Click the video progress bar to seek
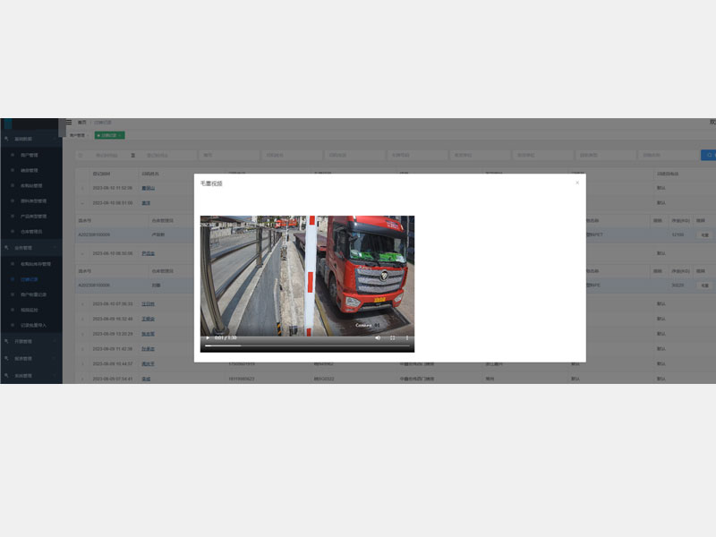716x537 pixels. [x=306, y=345]
